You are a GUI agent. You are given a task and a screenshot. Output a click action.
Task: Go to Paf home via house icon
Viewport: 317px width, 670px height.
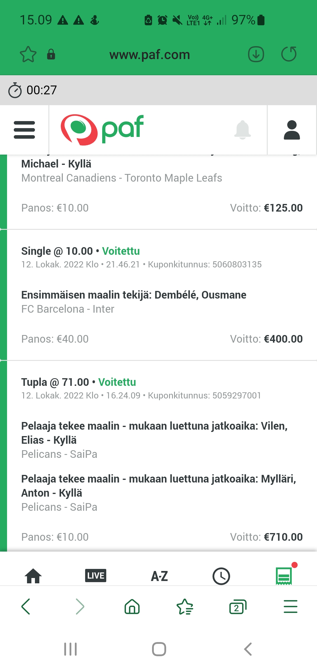(33, 576)
